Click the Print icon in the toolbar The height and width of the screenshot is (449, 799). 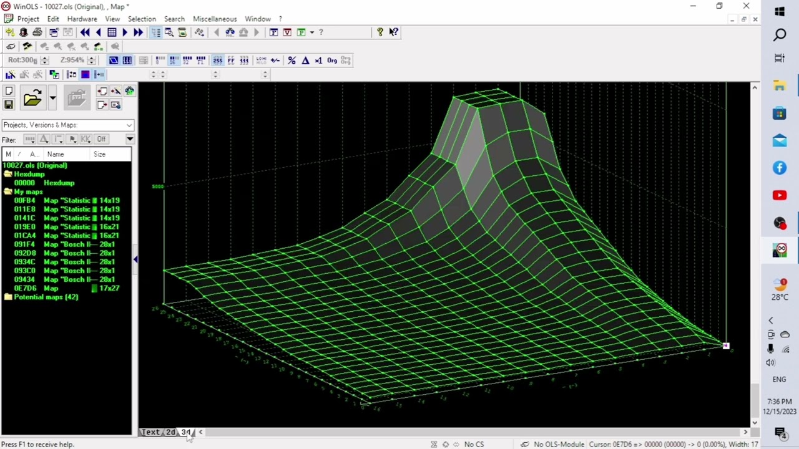(x=37, y=32)
